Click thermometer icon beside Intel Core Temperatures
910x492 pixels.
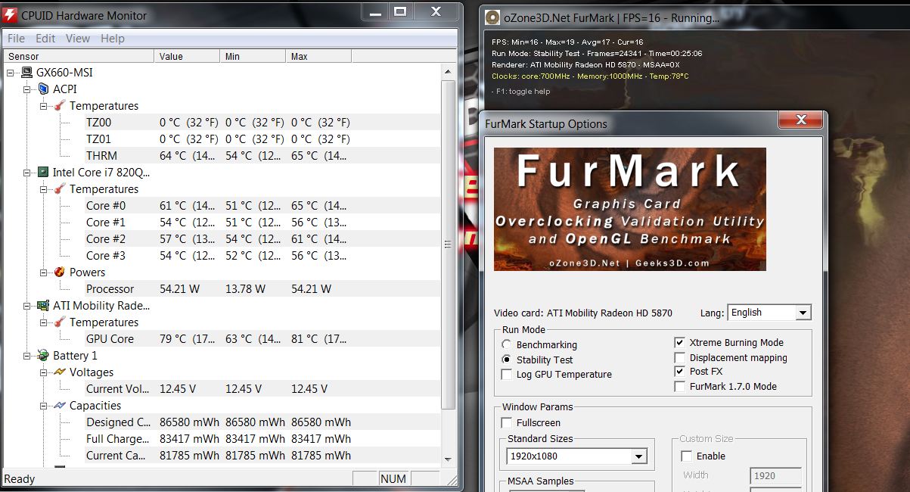[60, 189]
